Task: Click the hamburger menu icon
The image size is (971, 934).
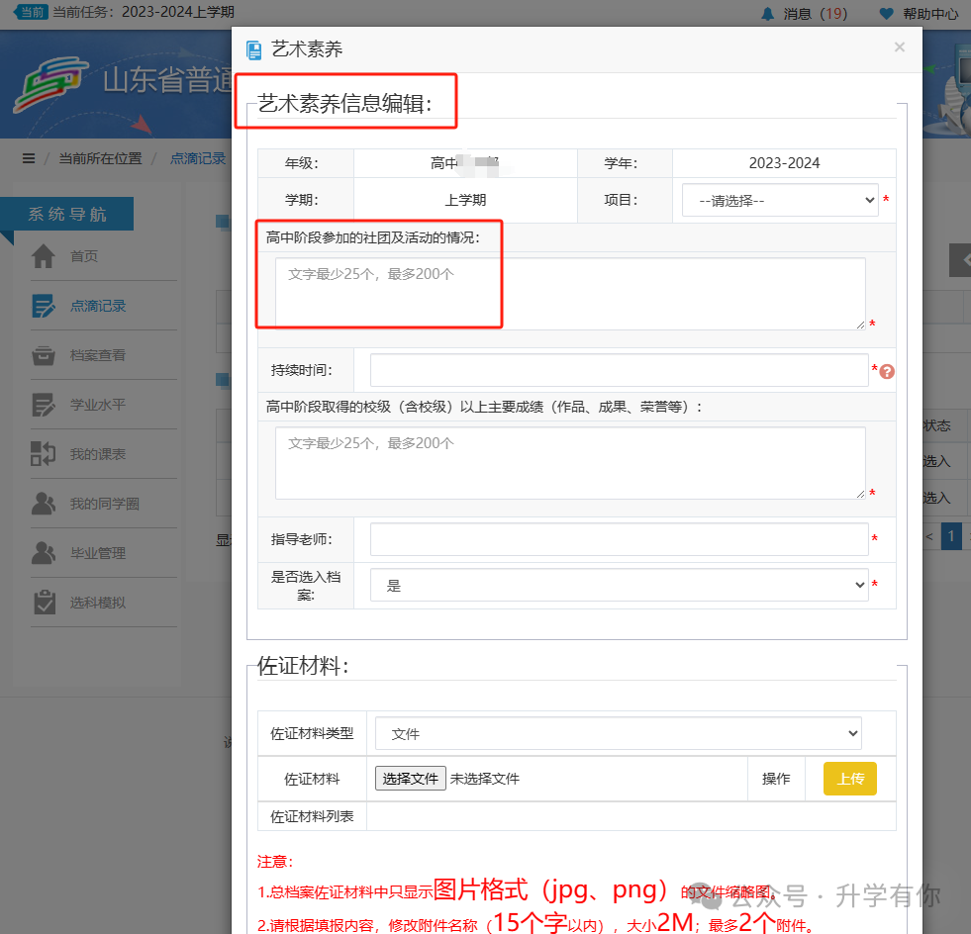Action: pos(29,157)
